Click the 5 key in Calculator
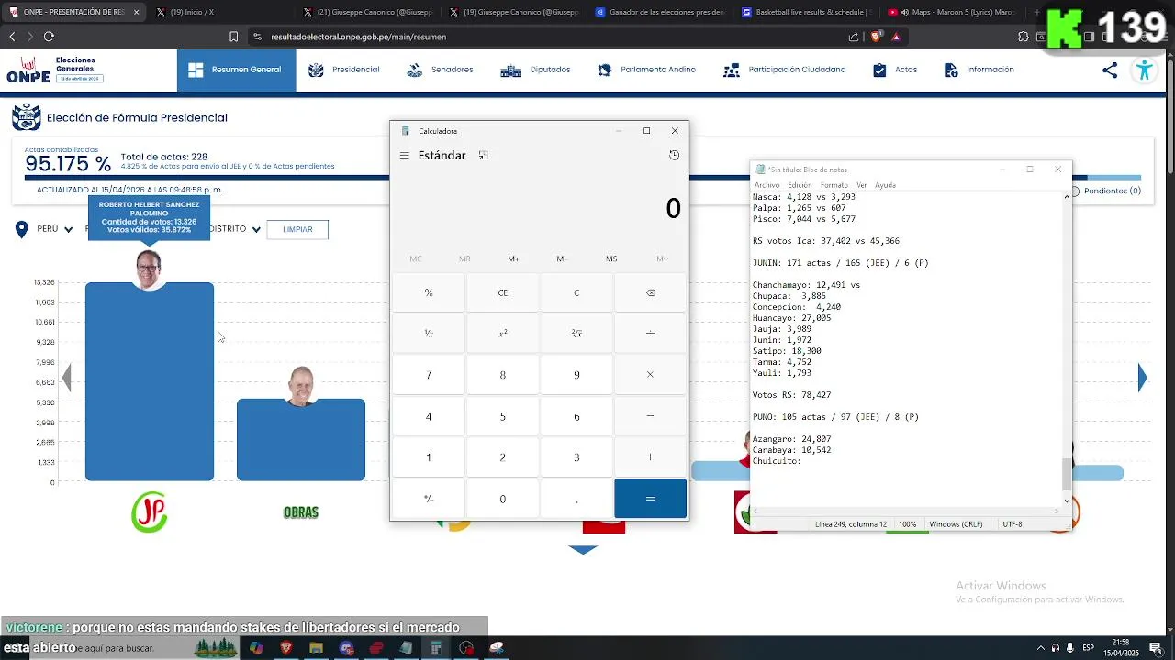The image size is (1175, 660). (x=502, y=416)
